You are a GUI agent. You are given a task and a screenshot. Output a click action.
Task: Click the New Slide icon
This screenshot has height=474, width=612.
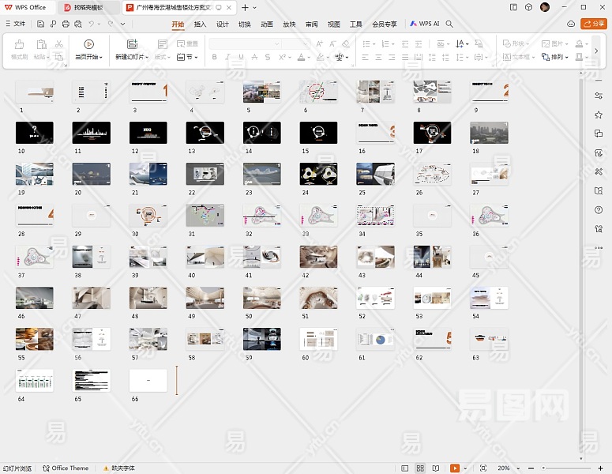point(132,44)
